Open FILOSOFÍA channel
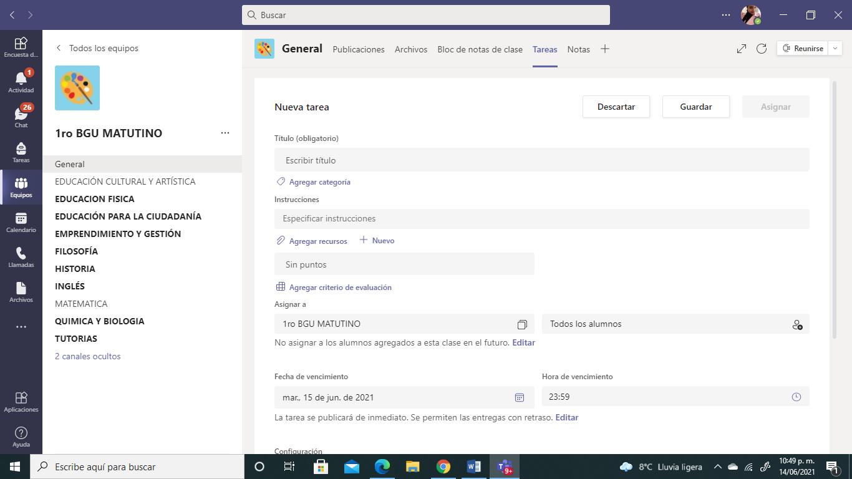 click(142, 251)
